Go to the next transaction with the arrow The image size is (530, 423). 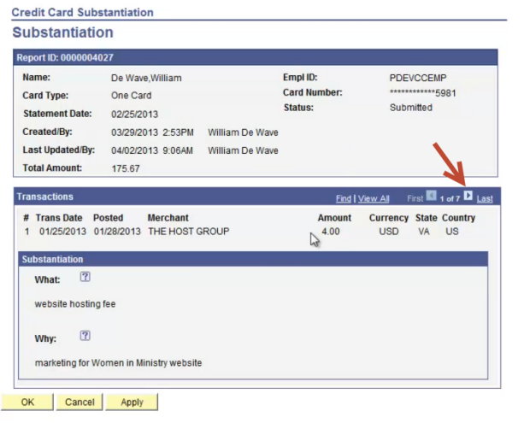468,197
